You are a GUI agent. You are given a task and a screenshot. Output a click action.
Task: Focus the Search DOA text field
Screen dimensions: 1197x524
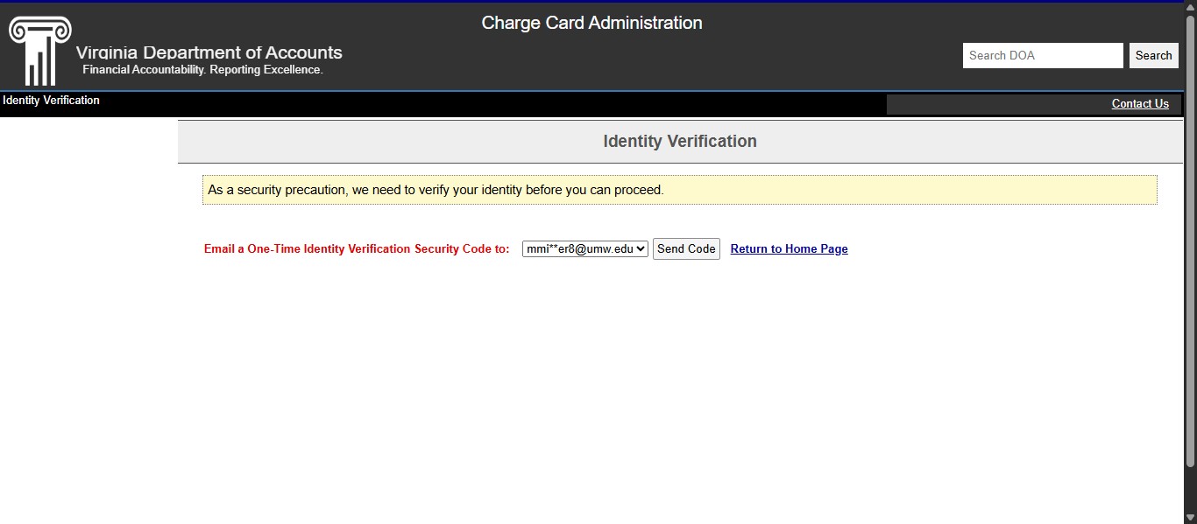(x=1042, y=55)
